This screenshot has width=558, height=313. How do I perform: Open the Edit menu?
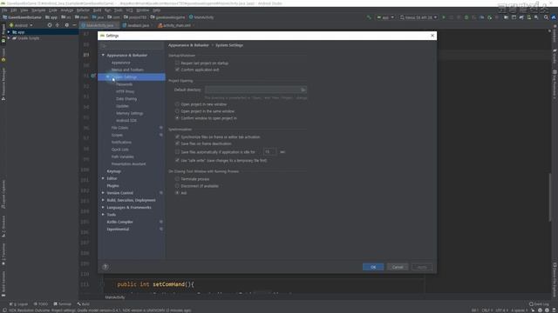click(x=14, y=10)
